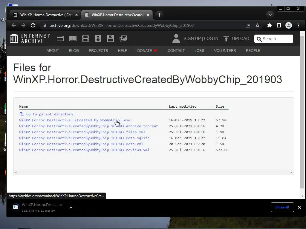Open the _meta.sqlite file link
The width and height of the screenshot is (306, 229).
(84, 138)
